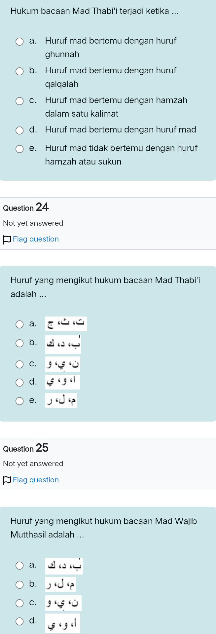Select option a about huruf ghunnah
216x634 pixels.
(19, 42)
